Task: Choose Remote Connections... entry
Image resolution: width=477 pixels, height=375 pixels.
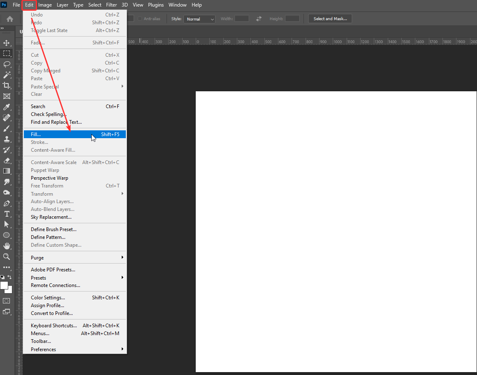Action: pyautogui.click(x=75, y=285)
